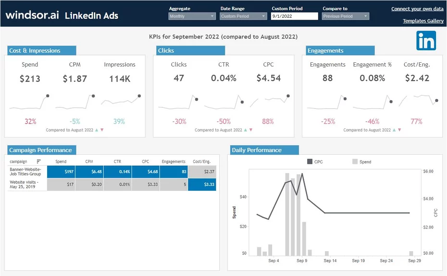Click the 0.08% Engagement % value

coord(372,78)
